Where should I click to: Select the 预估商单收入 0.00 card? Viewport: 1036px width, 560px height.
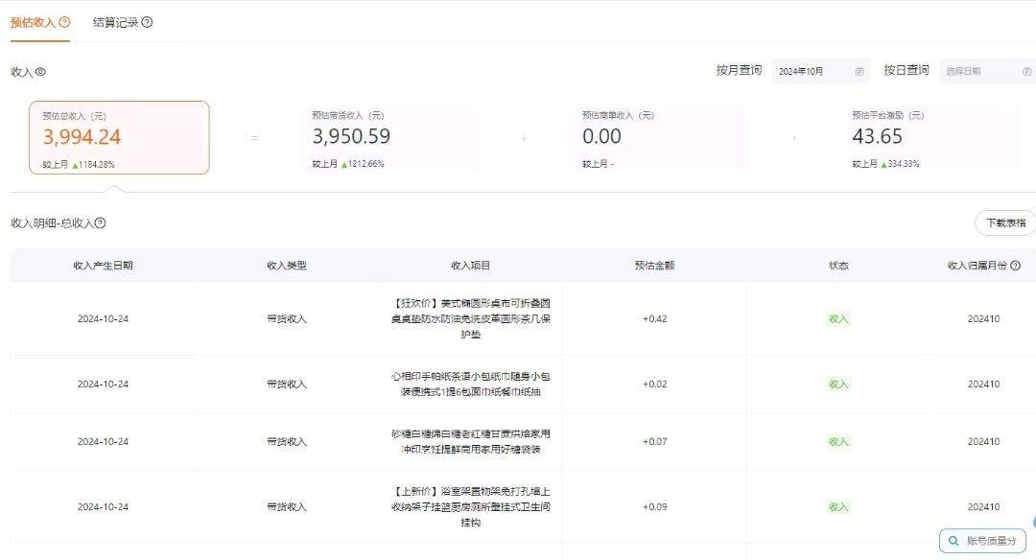pos(658,137)
